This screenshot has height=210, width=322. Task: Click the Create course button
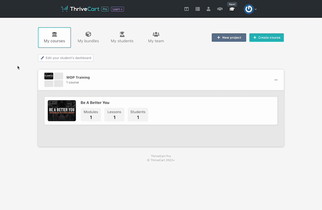point(267,37)
